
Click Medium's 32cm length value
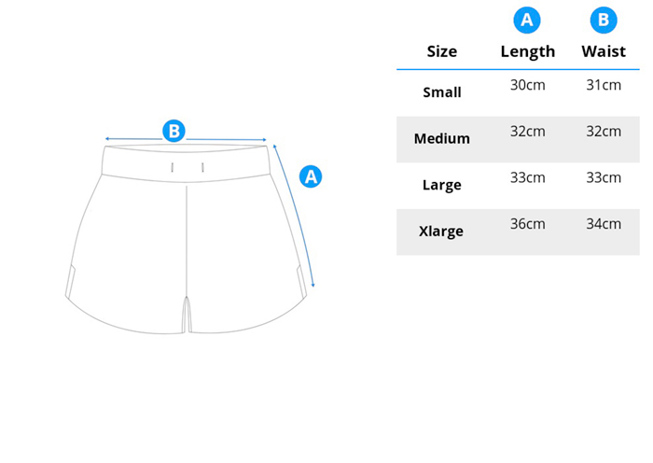[x=528, y=132]
